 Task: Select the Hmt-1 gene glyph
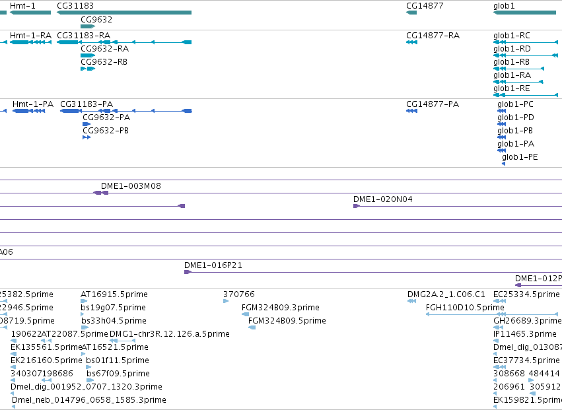[30, 13]
